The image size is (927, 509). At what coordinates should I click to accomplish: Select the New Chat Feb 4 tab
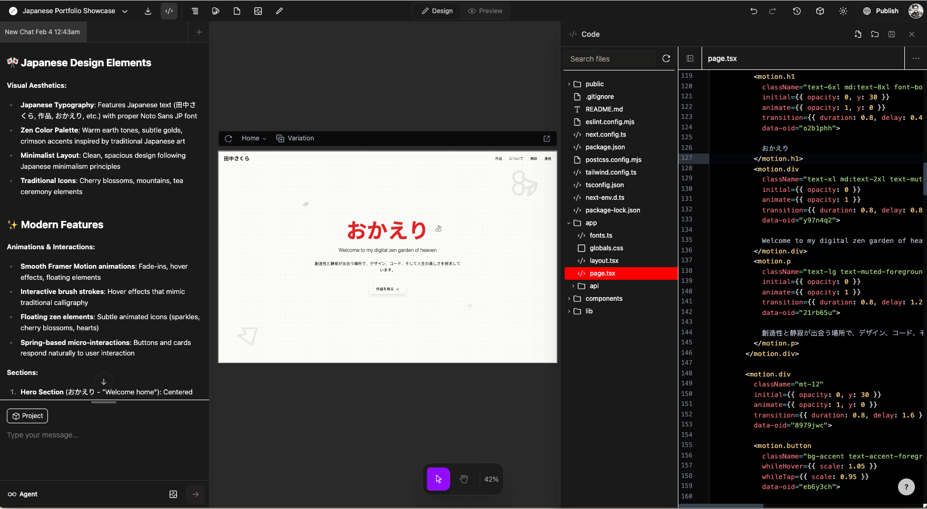click(x=43, y=32)
